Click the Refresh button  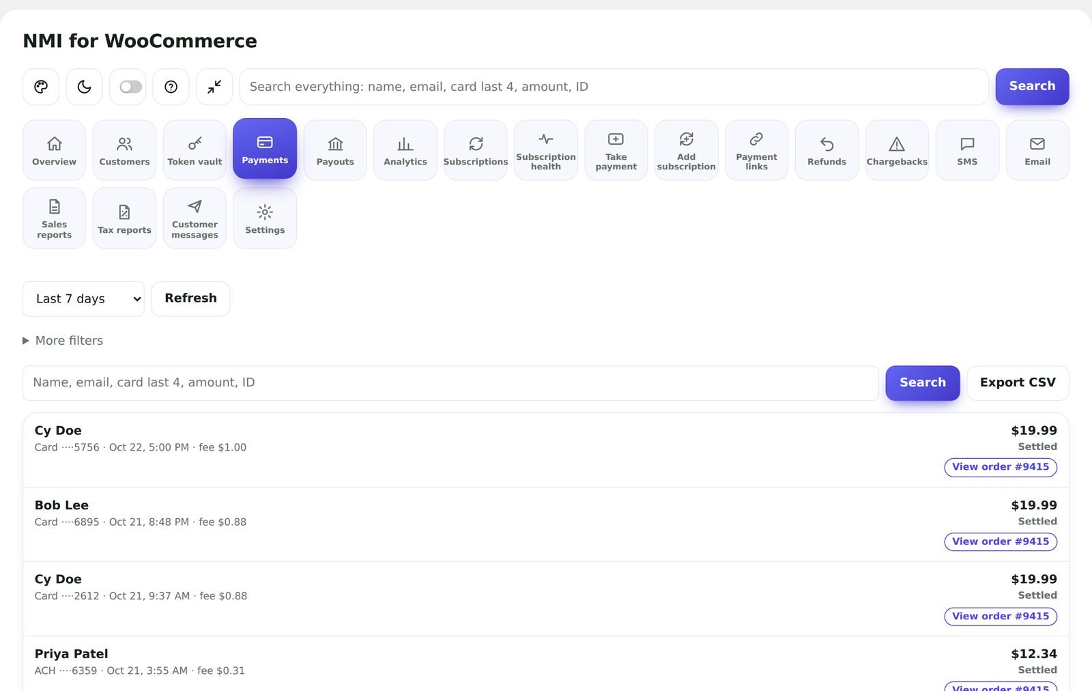point(190,299)
